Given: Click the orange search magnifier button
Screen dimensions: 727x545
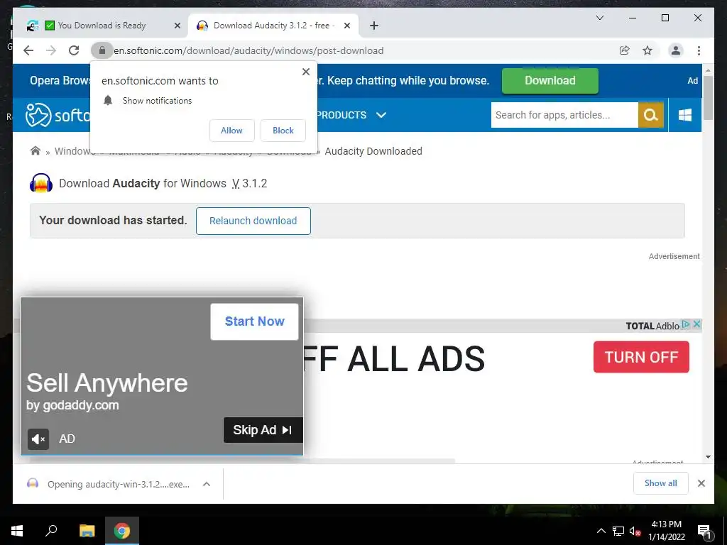Looking at the screenshot, I should (651, 115).
